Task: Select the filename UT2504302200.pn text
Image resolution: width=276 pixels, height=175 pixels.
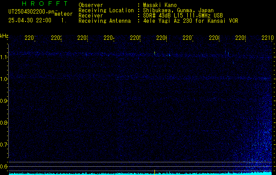Action: point(31,12)
